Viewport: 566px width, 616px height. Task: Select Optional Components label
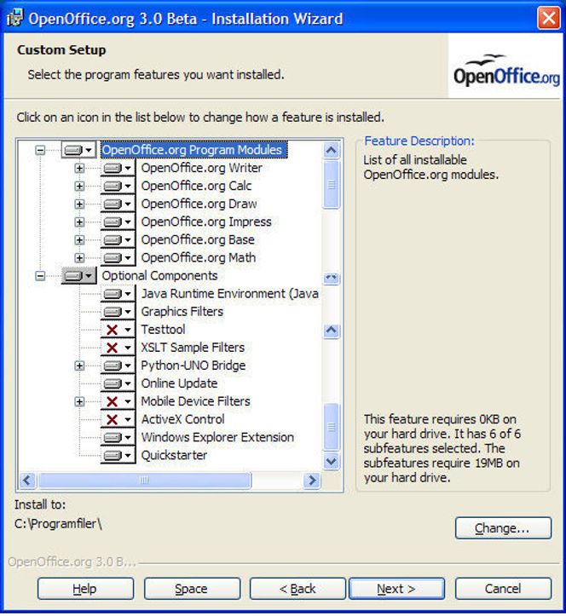pos(159,276)
